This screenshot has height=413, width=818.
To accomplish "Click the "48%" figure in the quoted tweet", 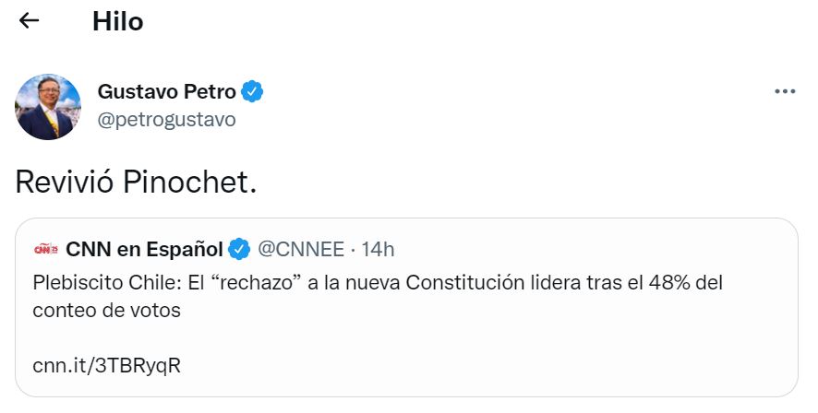I will pyautogui.click(x=669, y=283).
